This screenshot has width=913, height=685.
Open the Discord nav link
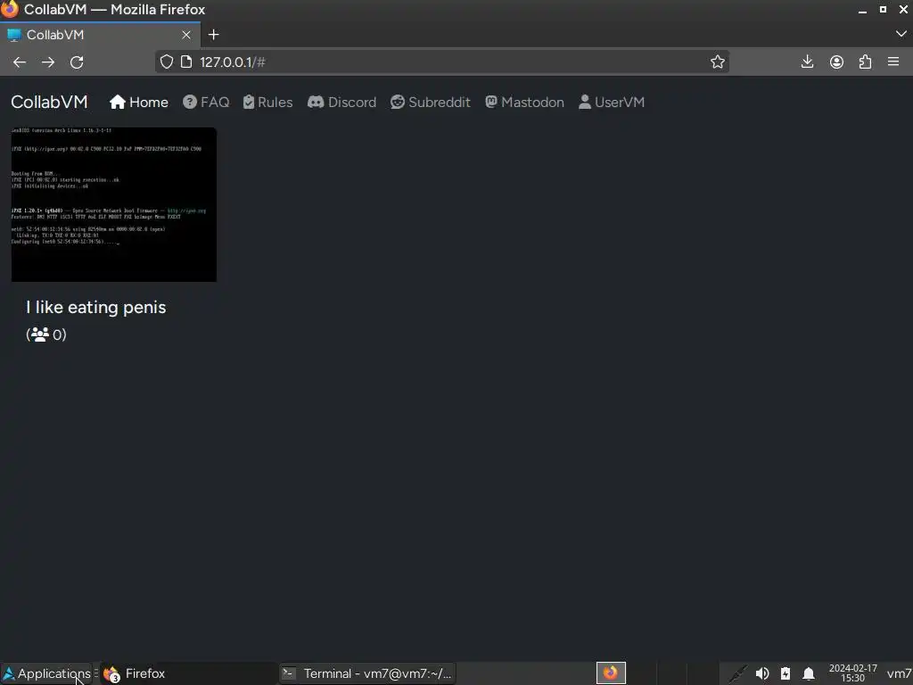tap(341, 102)
